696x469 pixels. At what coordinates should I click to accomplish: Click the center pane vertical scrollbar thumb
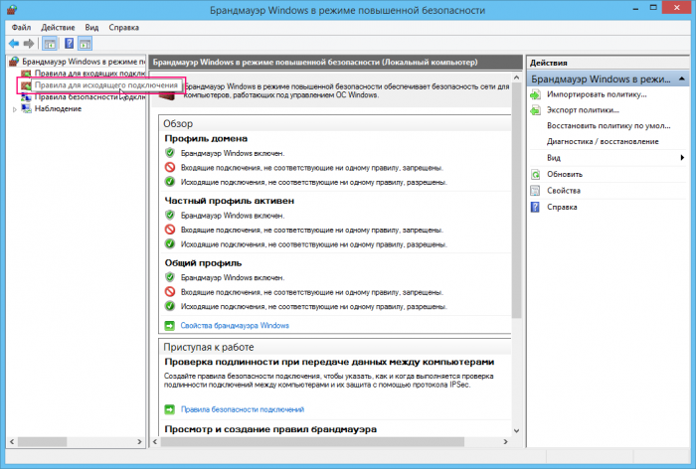click(x=516, y=201)
